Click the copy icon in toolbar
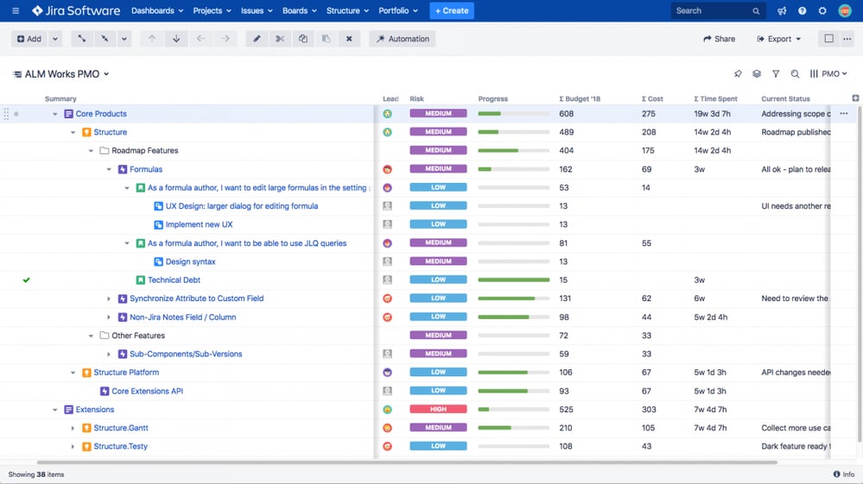Screen dimensions: 863x484 click(x=303, y=39)
